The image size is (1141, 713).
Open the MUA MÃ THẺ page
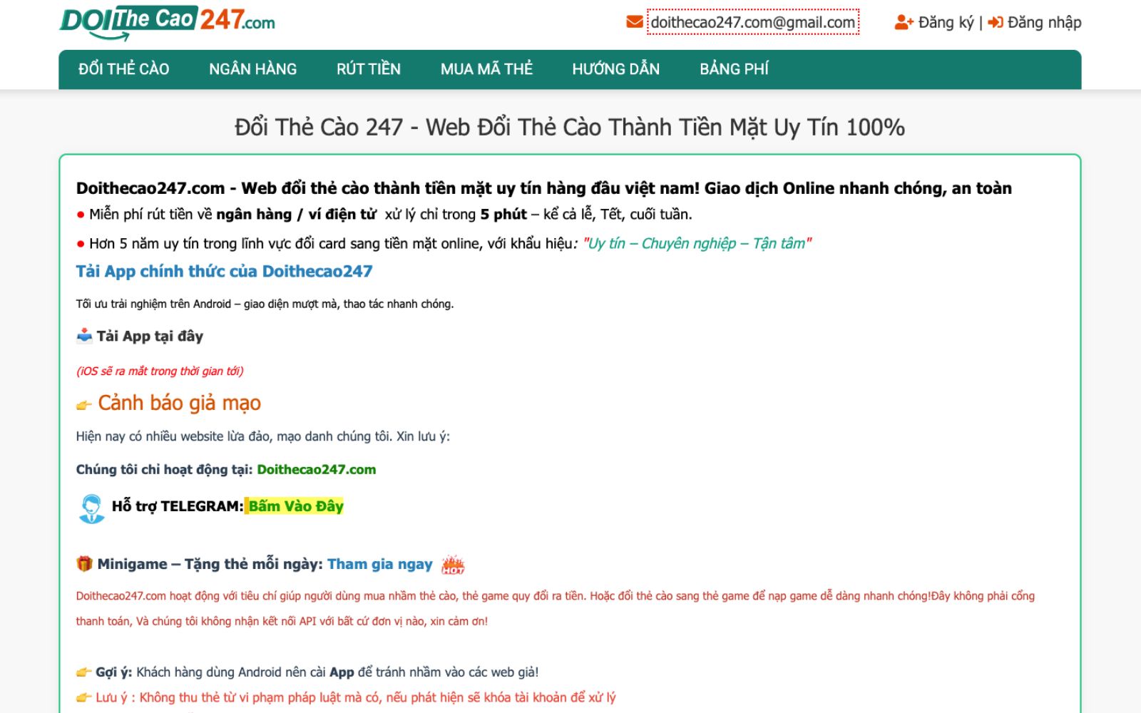point(486,68)
